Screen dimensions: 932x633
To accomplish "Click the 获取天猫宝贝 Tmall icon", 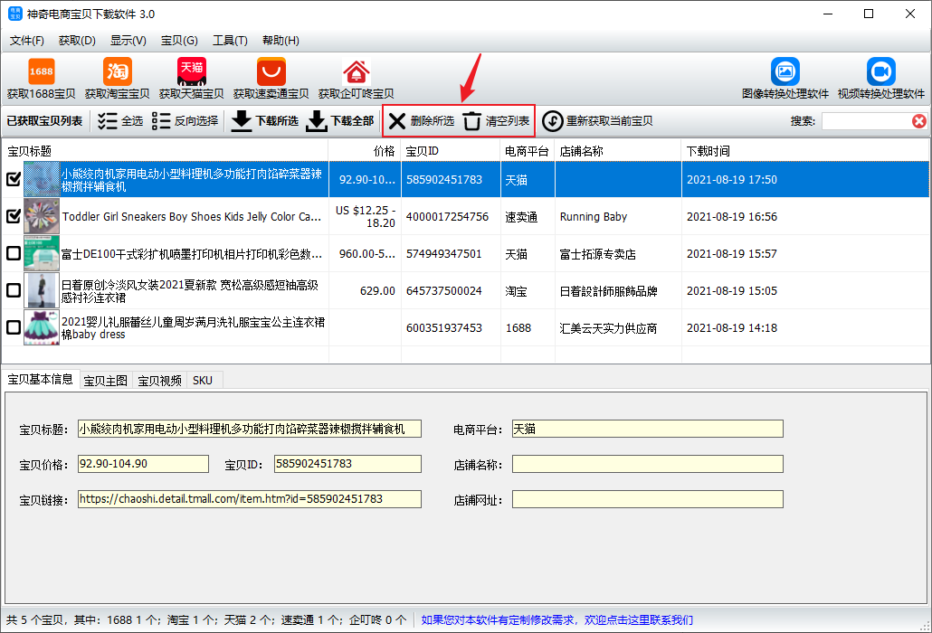I will coord(192,71).
